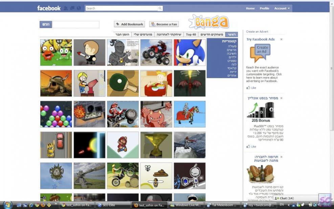Select the יריות category
Viewport: 334px width, 209px height.
233,72
